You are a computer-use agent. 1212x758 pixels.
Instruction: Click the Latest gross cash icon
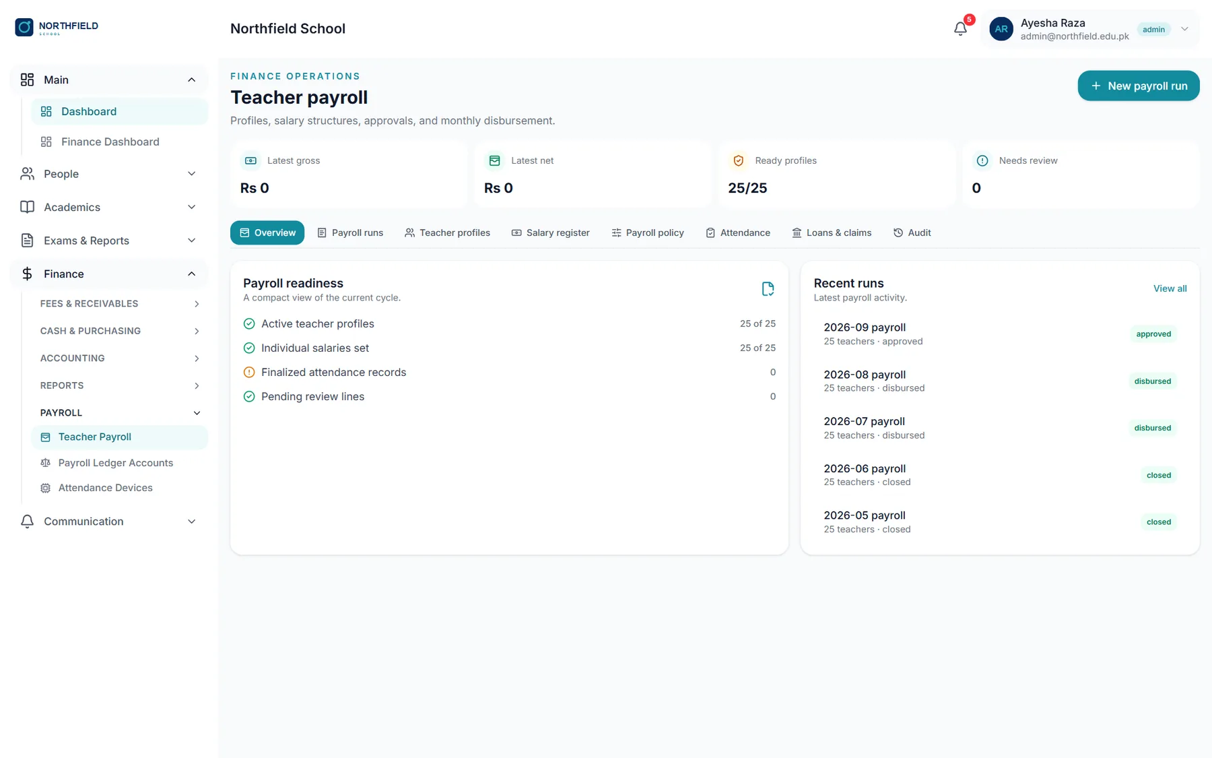pos(250,160)
